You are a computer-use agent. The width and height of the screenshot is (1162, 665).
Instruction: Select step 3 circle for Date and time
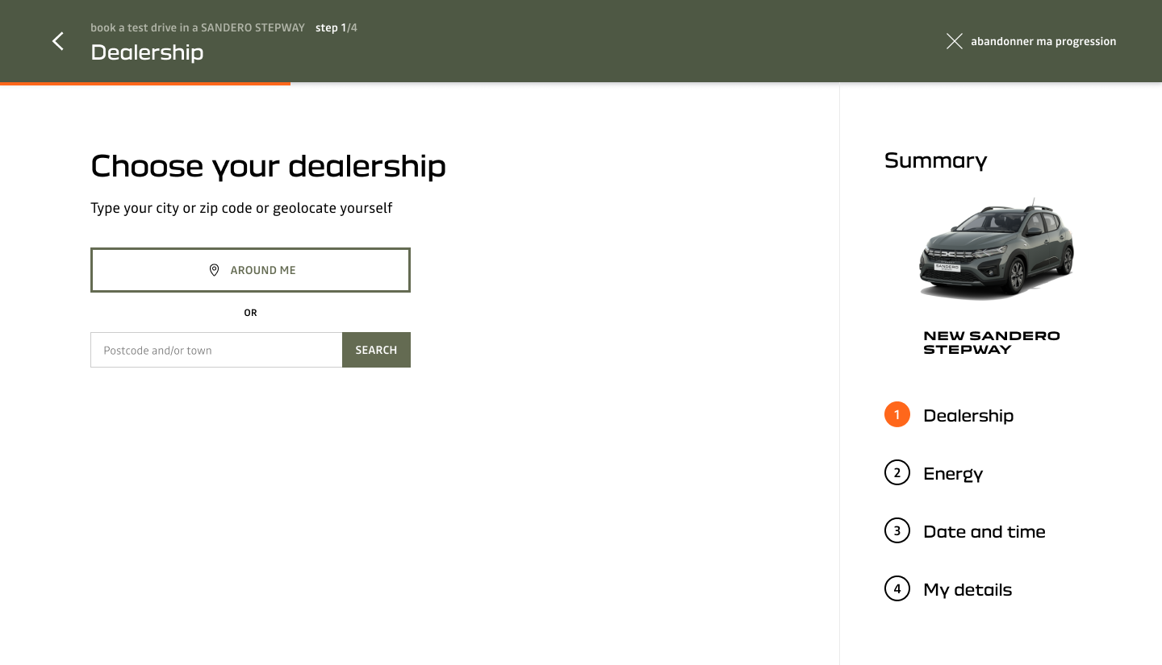pyautogui.click(x=897, y=531)
